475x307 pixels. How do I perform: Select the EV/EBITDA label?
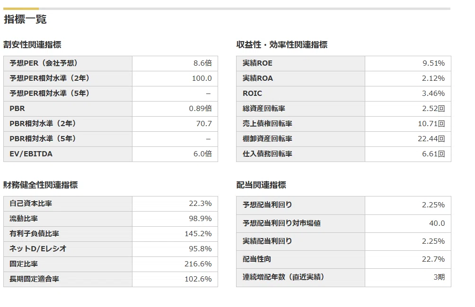click(x=31, y=154)
